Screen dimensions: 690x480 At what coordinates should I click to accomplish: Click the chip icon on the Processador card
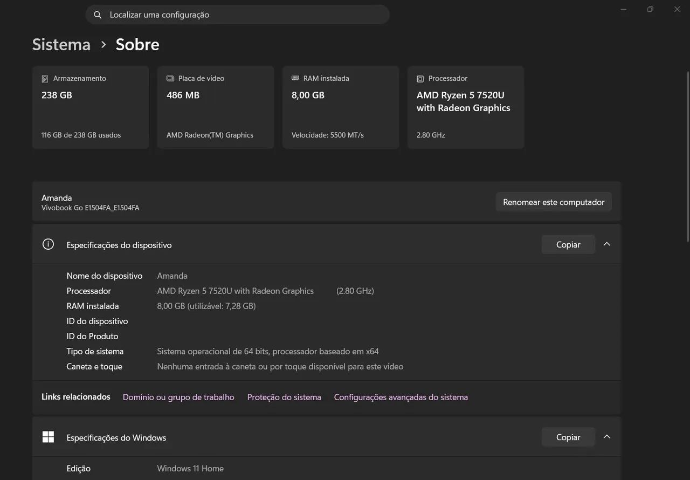point(420,79)
